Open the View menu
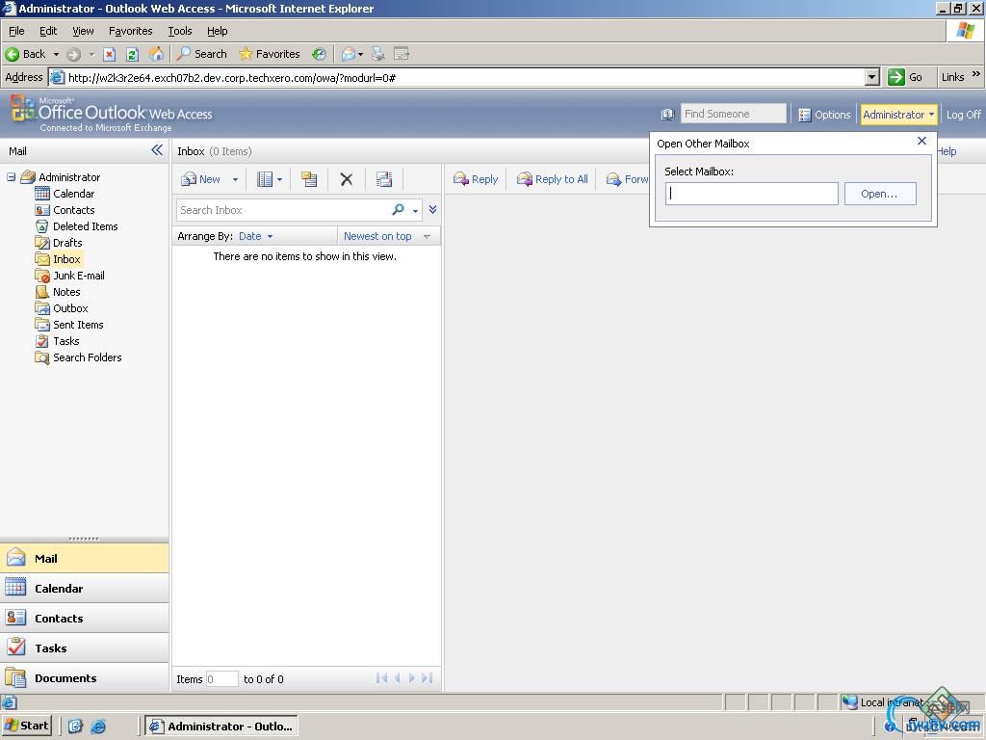This screenshot has height=740, width=986. pos(83,31)
